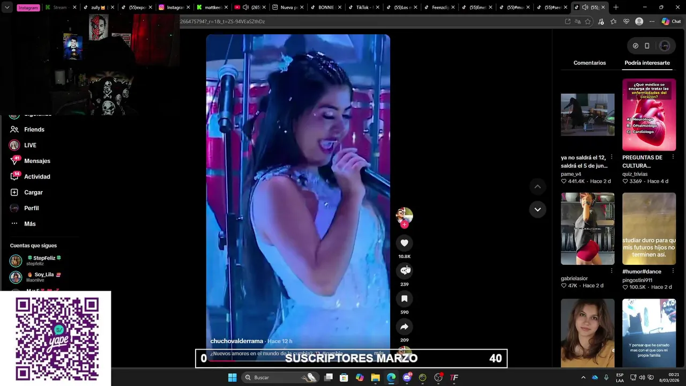Switch to the Comentarios tab

(x=590, y=63)
